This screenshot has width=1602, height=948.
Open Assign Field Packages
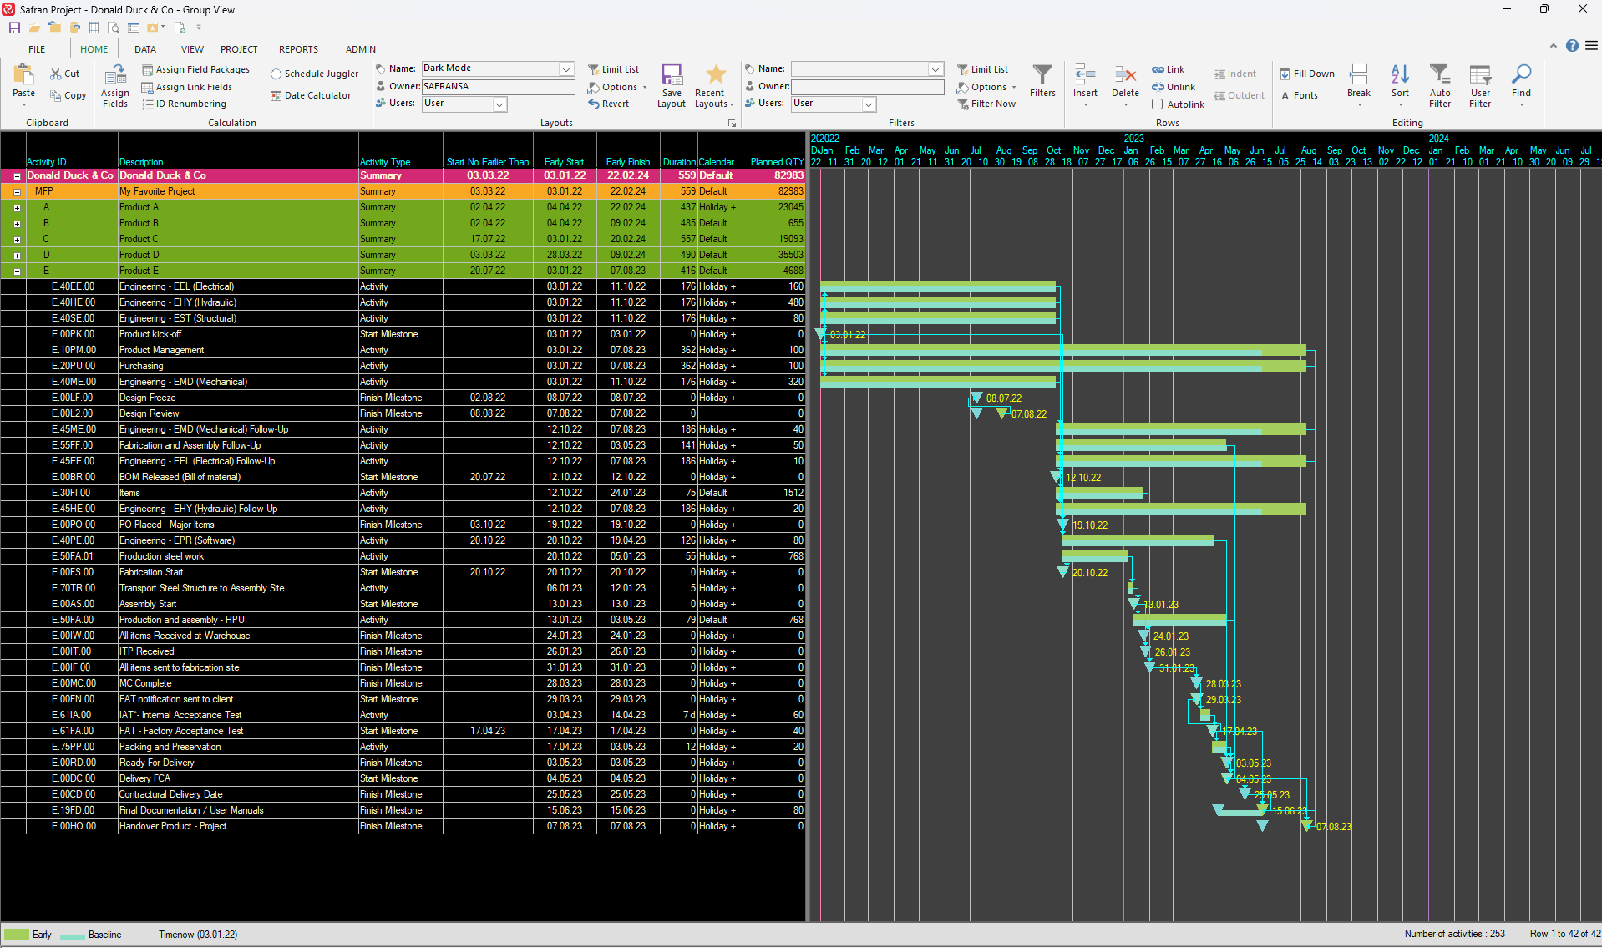coord(195,70)
